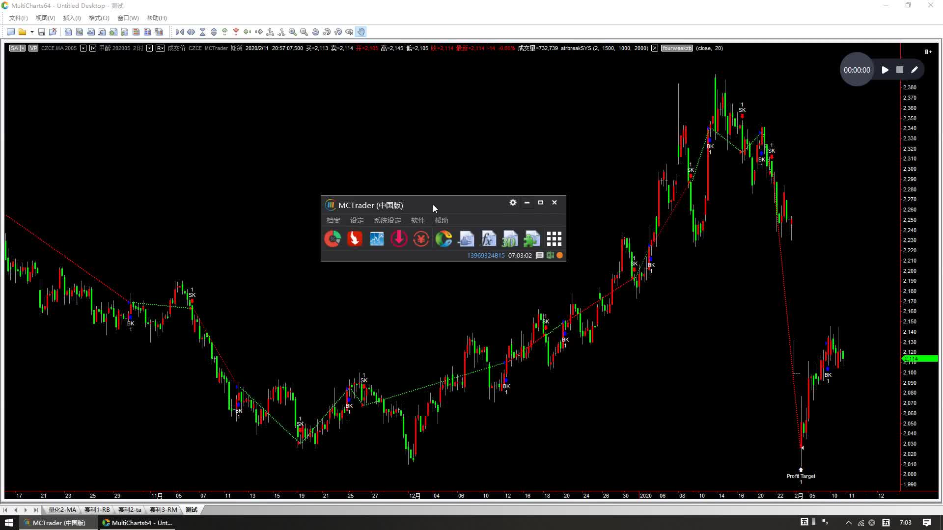The image size is (943, 530).
Task: Launch MultiCharts with the colorful C icon
Action: pos(444,239)
